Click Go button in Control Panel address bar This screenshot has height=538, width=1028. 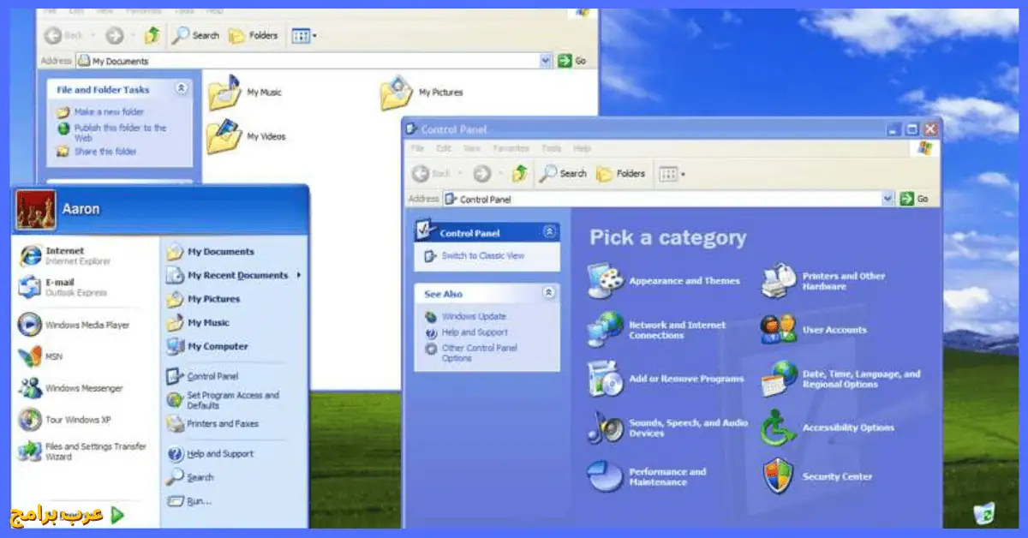pos(913,199)
